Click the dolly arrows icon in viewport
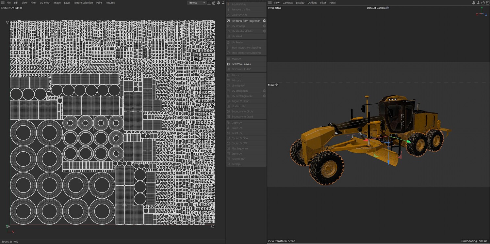The width and height of the screenshot is (490, 244). [x=478, y=3]
